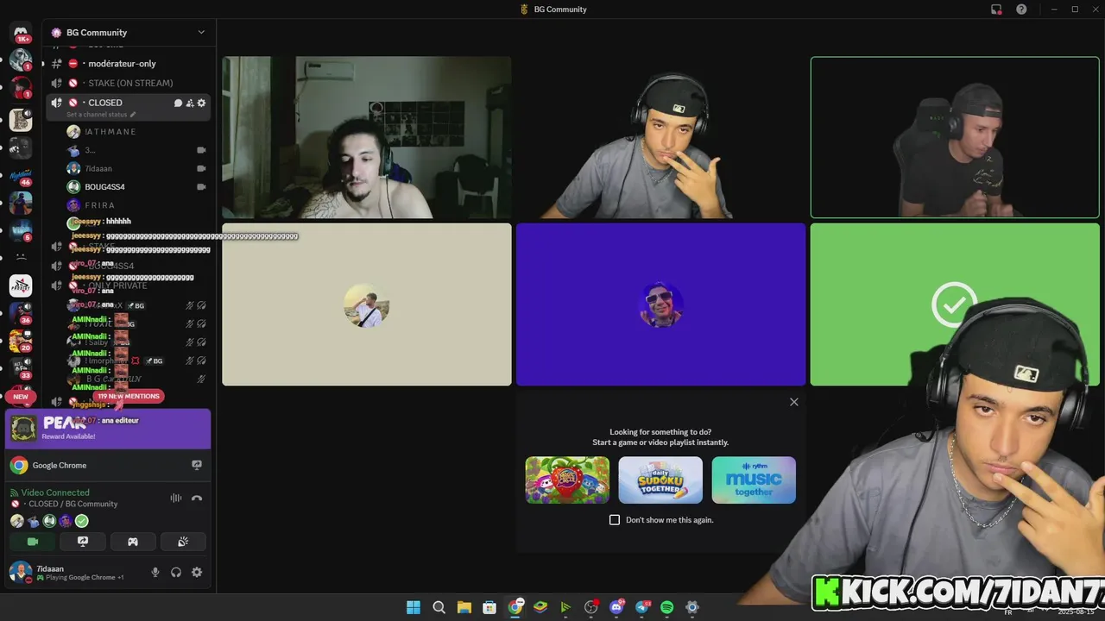This screenshot has height=621, width=1105.
Task: Stop streaming Google Chrome icon
Action: click(197, 465)
